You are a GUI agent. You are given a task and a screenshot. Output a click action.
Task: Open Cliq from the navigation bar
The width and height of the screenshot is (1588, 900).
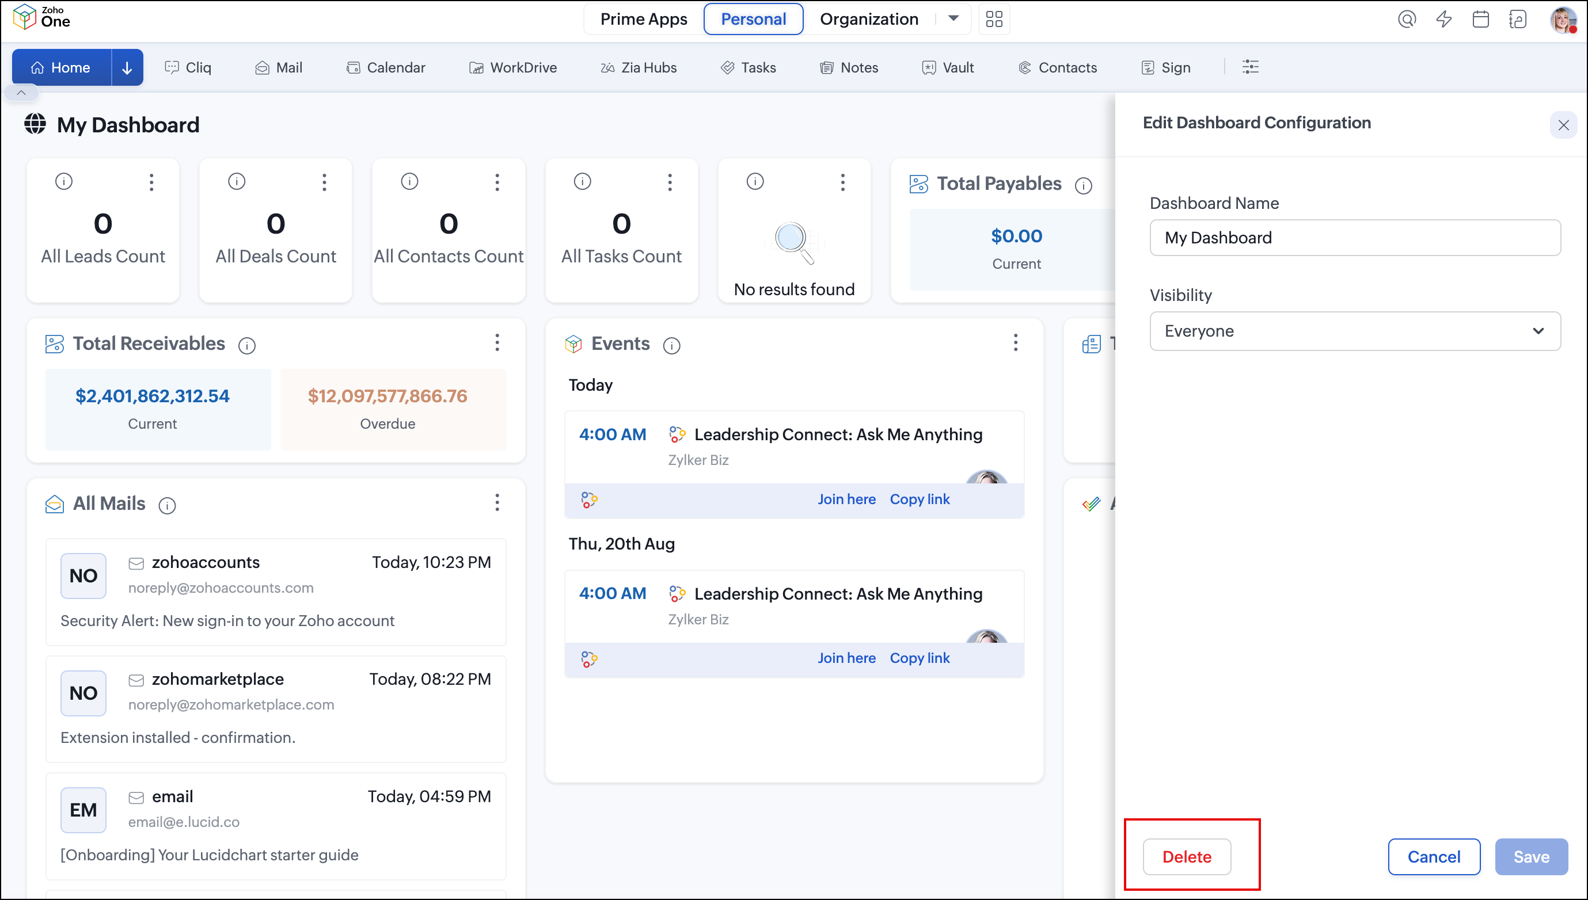tap(188, 67)
